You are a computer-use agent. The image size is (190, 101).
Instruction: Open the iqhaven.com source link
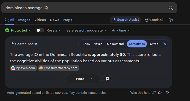pyautogui.click(x=23, y=68)
